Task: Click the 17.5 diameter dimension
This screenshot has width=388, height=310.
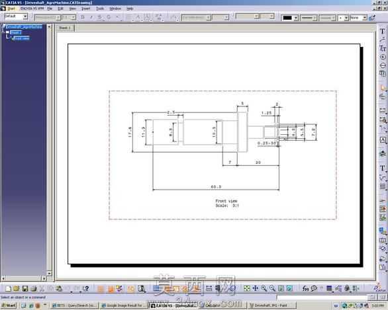Action: 130,132
